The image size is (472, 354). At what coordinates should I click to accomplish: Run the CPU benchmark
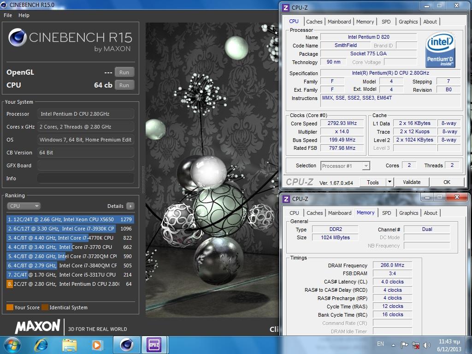124,85
